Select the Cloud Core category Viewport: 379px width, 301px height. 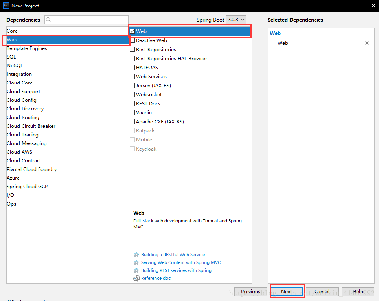click(68, 83)
